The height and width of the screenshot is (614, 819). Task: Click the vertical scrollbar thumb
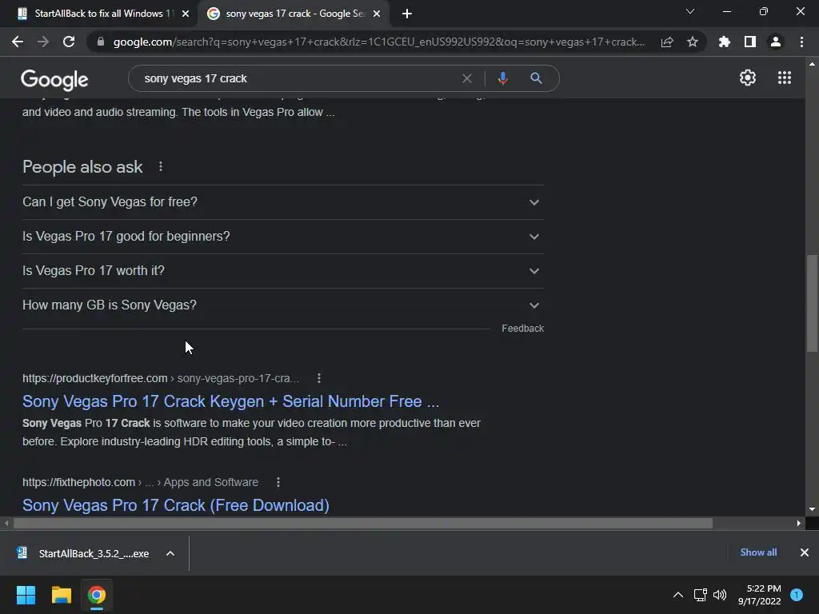tap(812, 303)
